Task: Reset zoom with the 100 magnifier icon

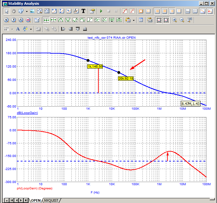Action: (x=189, y=20)
